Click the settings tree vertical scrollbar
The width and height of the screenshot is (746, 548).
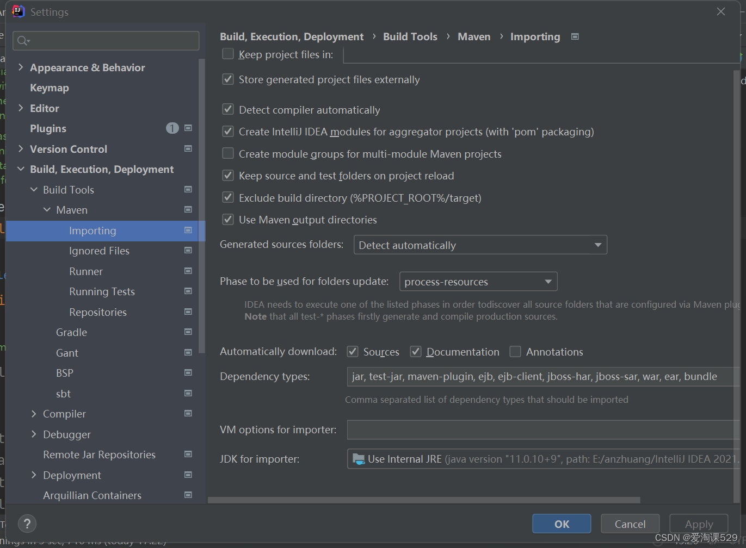pos(202,205)
